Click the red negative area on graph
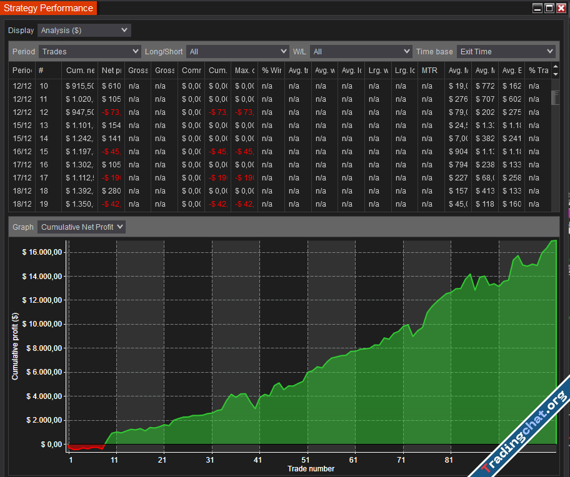This screenshot has height=477, width=570. pyautogui.click(x=86, y=447)
